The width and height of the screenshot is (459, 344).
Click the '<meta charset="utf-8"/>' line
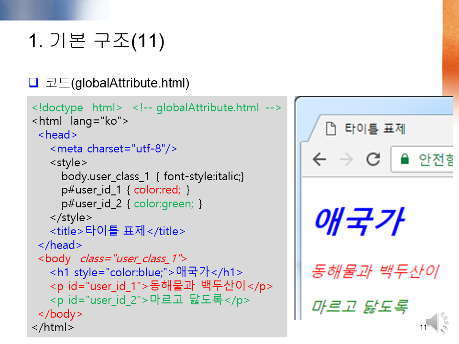pyautogui.click(x=113, y=149)
